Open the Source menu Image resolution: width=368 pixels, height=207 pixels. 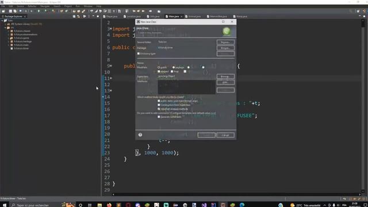coord(20,6)
